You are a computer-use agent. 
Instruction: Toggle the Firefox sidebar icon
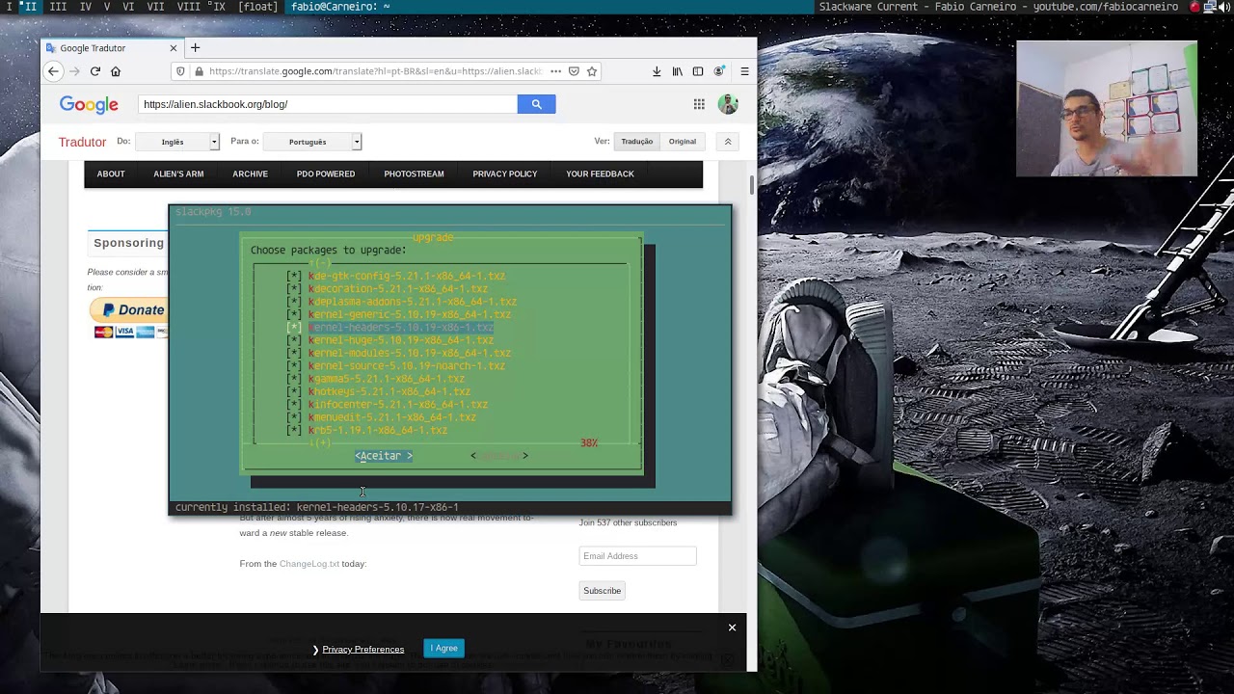[x=698, y=71]
